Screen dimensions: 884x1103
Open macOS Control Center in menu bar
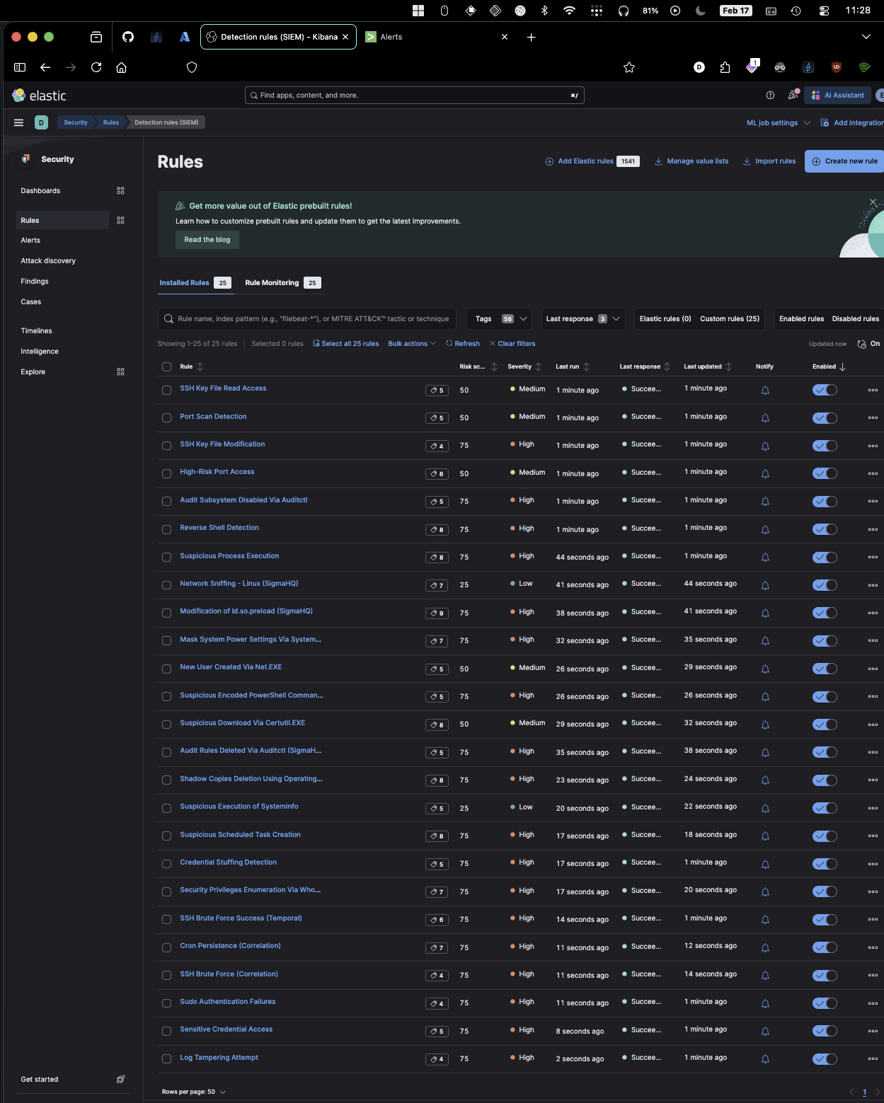click(x=824, y=11)
